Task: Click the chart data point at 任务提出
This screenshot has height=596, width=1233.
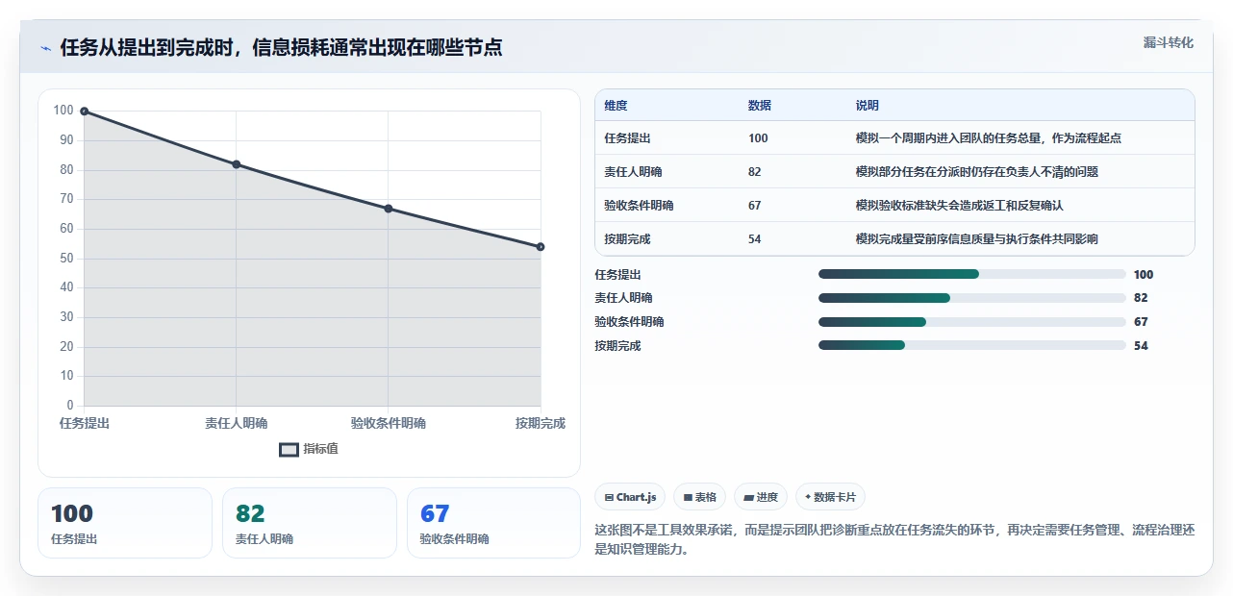Action: 85,112
